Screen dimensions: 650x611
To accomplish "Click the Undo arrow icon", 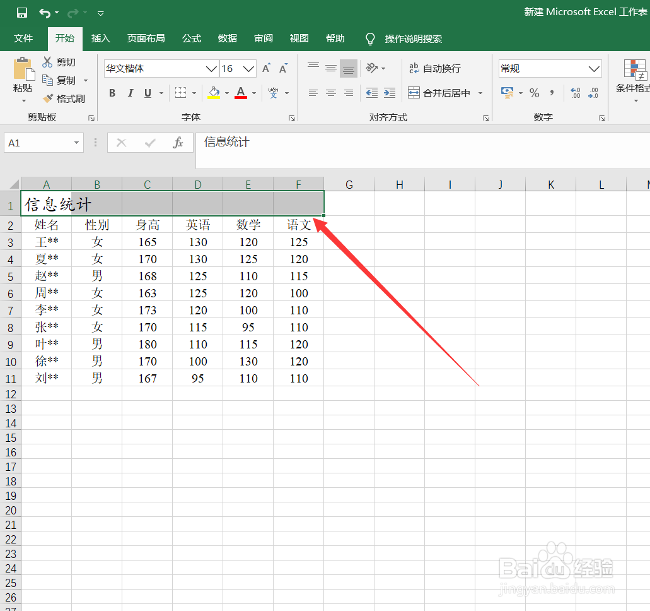I will pyautogui.click(x=45, y=13).
